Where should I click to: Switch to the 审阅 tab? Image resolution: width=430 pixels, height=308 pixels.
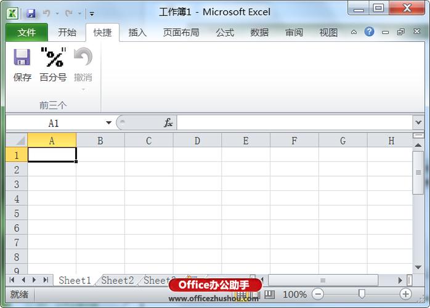[x=294, y=33]
